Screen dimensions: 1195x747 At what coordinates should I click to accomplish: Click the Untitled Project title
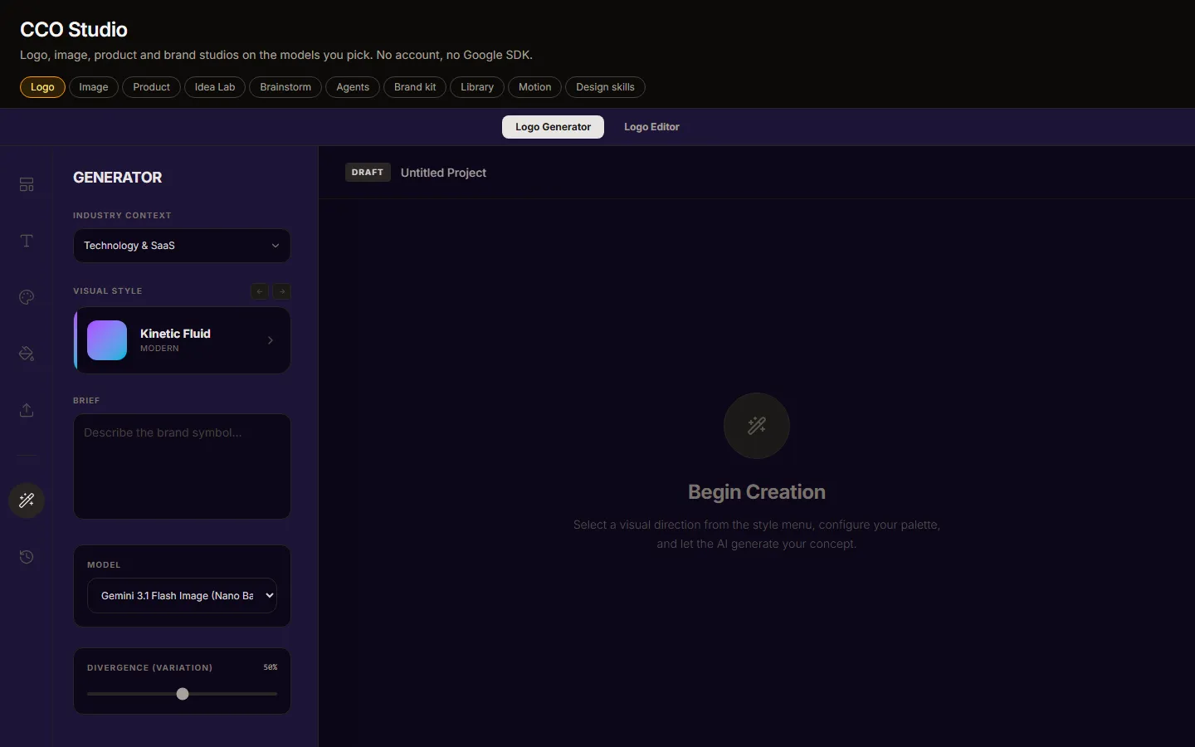(x=443, y=173)
